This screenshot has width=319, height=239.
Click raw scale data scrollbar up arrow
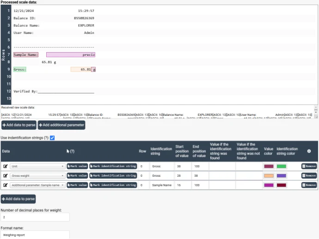point(316,107)
